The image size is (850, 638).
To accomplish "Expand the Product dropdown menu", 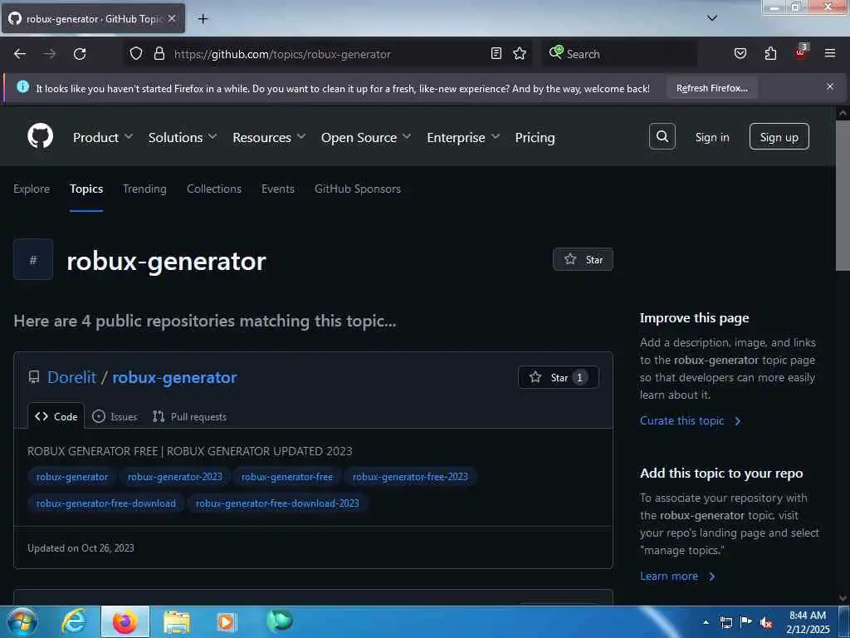I will (x=102, y=137).
